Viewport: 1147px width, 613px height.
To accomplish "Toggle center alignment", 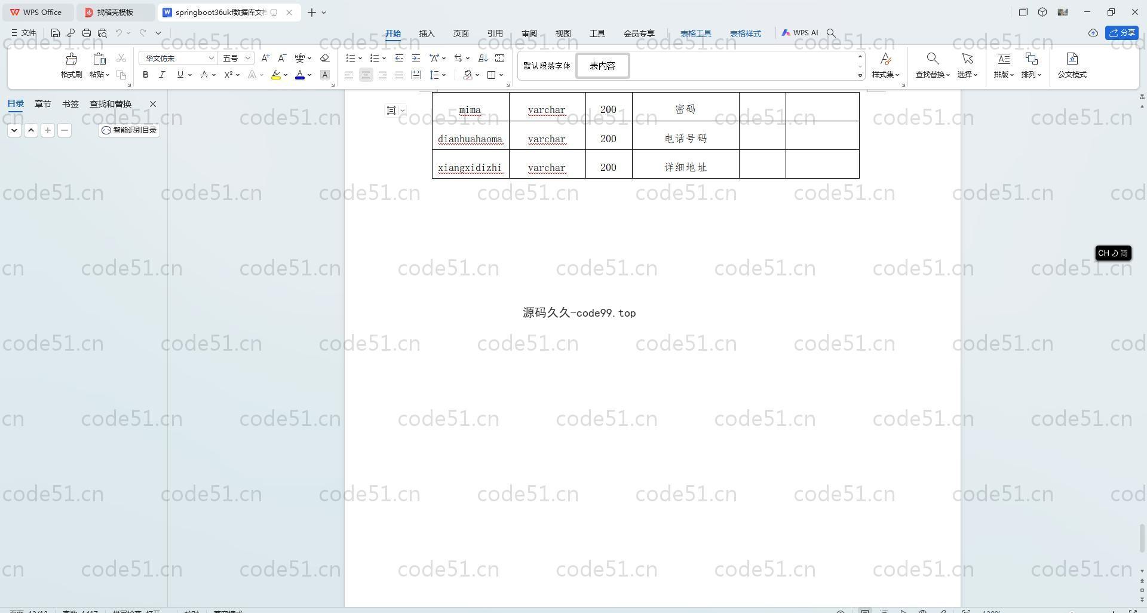I will pyautogui.click(x=366, y=75).
